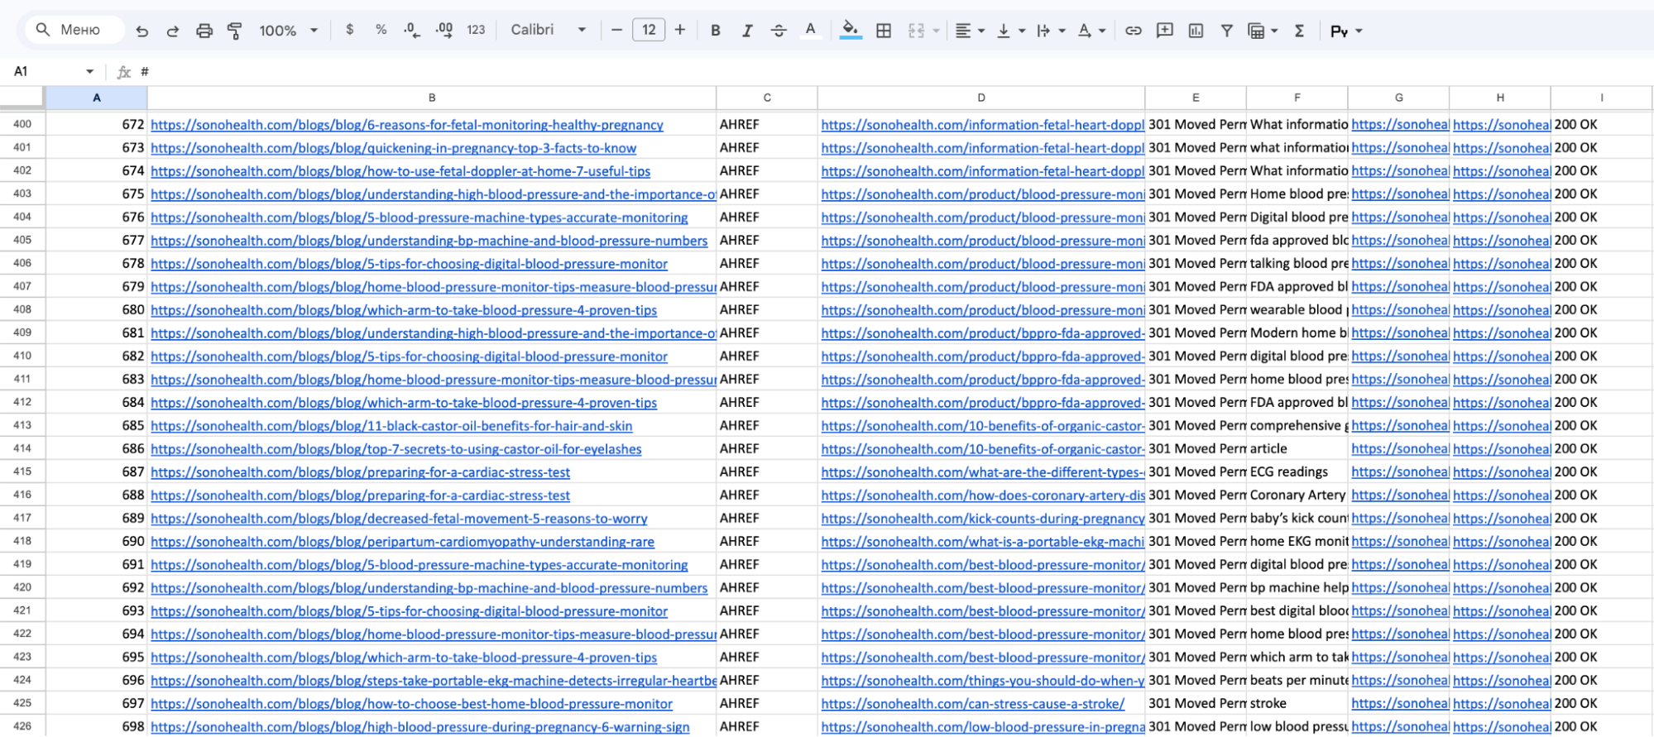Select column B header

(x=432, y=98)
